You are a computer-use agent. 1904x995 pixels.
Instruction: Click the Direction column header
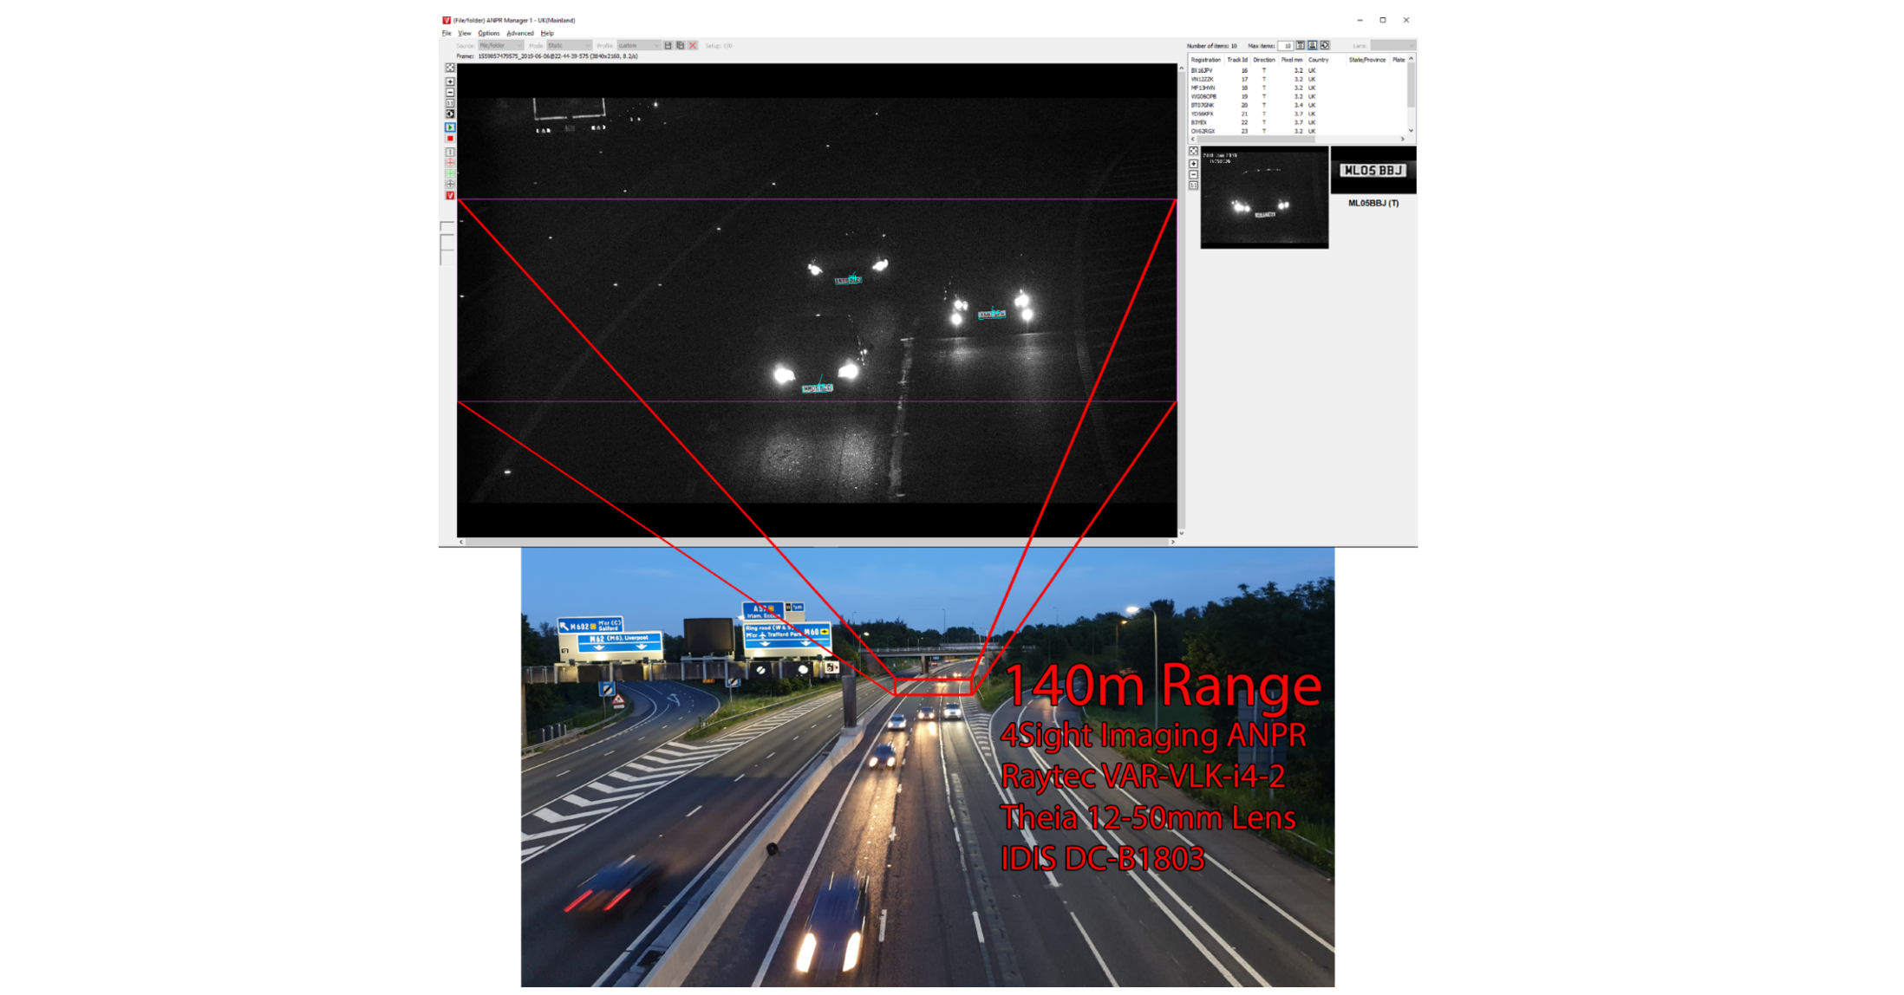(x=1264, y=60)
